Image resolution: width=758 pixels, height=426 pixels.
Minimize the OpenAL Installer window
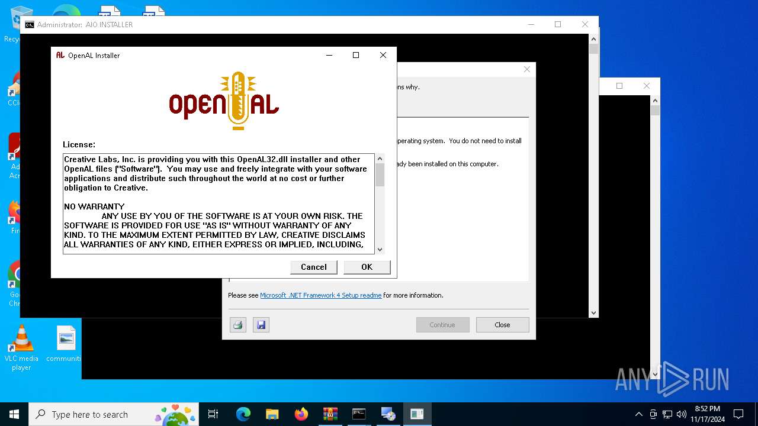tap(329, 55)
